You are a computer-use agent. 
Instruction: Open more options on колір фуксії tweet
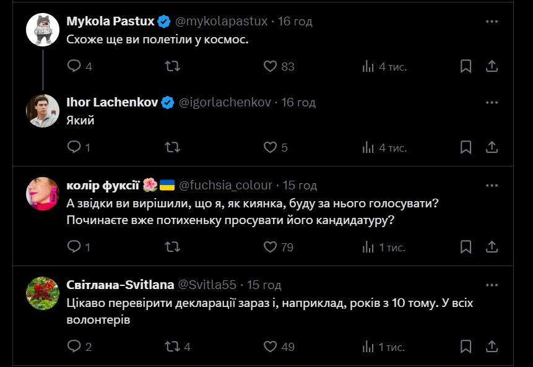(x=492, y=185)
